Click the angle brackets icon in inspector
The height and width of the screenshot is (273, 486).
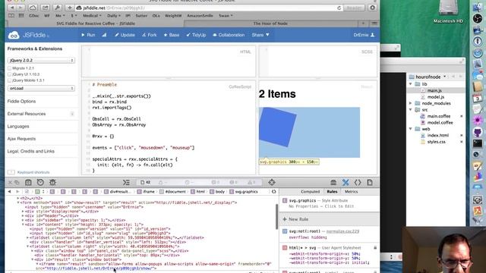tap(358, 182)
